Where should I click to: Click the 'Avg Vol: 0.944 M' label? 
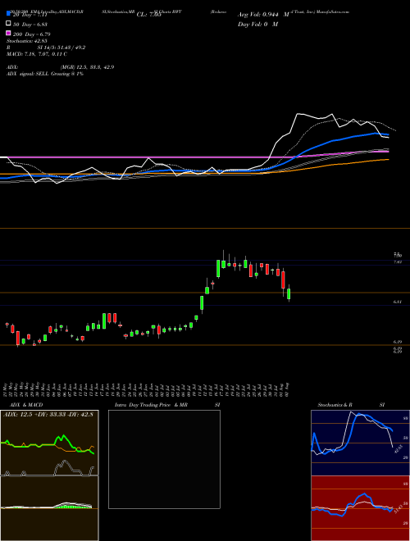263,15
